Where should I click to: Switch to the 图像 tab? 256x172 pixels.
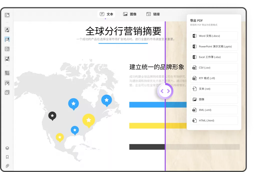click(x=130, y=14)
